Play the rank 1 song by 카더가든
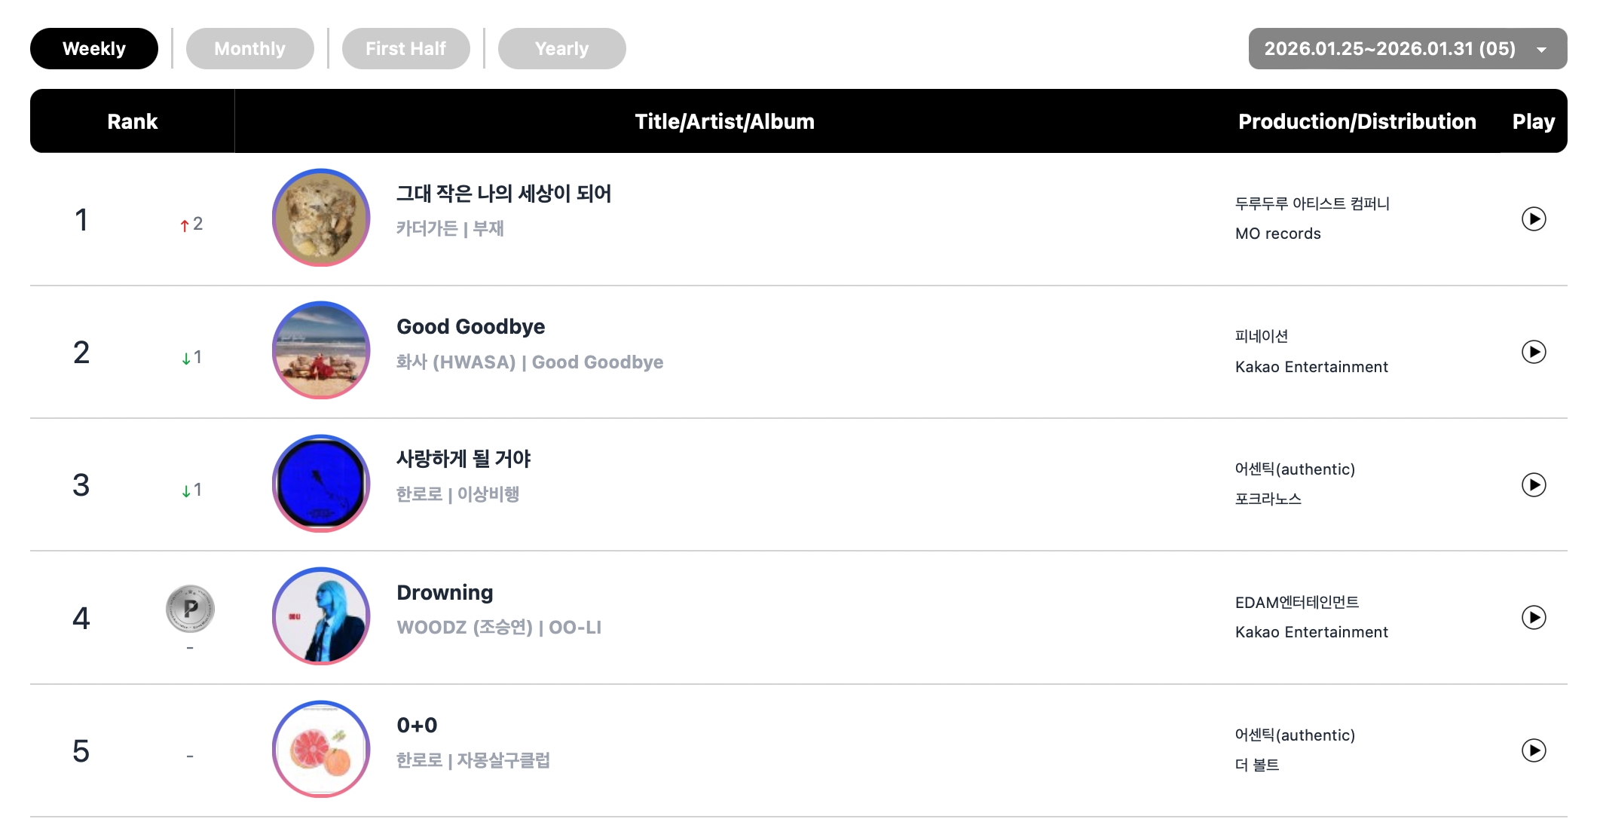The height and width of the screenshot is (828, 1600). coord(1533,219)
